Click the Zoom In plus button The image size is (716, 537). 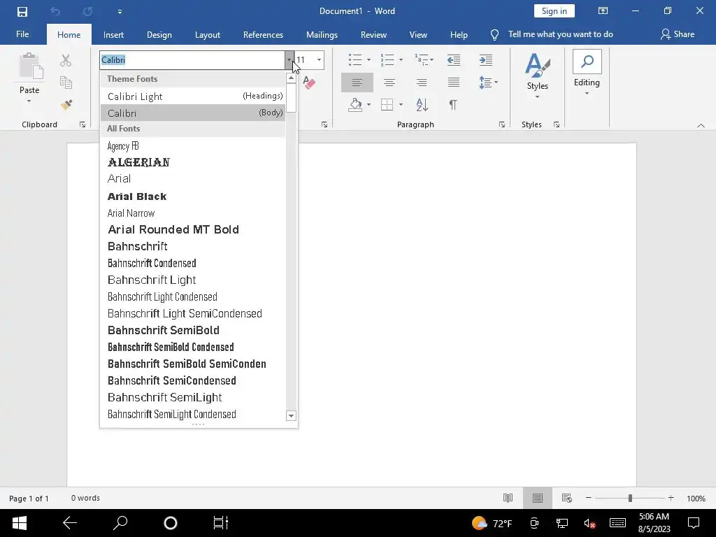click(x=671, y=498)
